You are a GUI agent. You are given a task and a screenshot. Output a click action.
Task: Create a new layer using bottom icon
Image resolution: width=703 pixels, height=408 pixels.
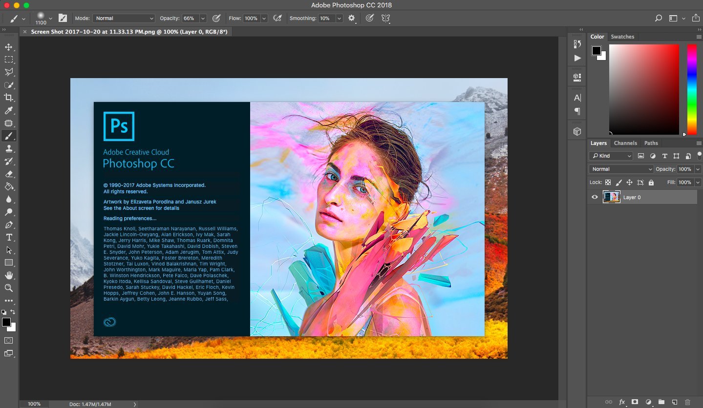coord(674,402)
